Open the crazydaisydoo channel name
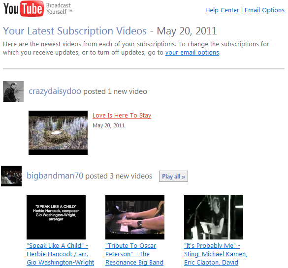 [x=55, y=91]
